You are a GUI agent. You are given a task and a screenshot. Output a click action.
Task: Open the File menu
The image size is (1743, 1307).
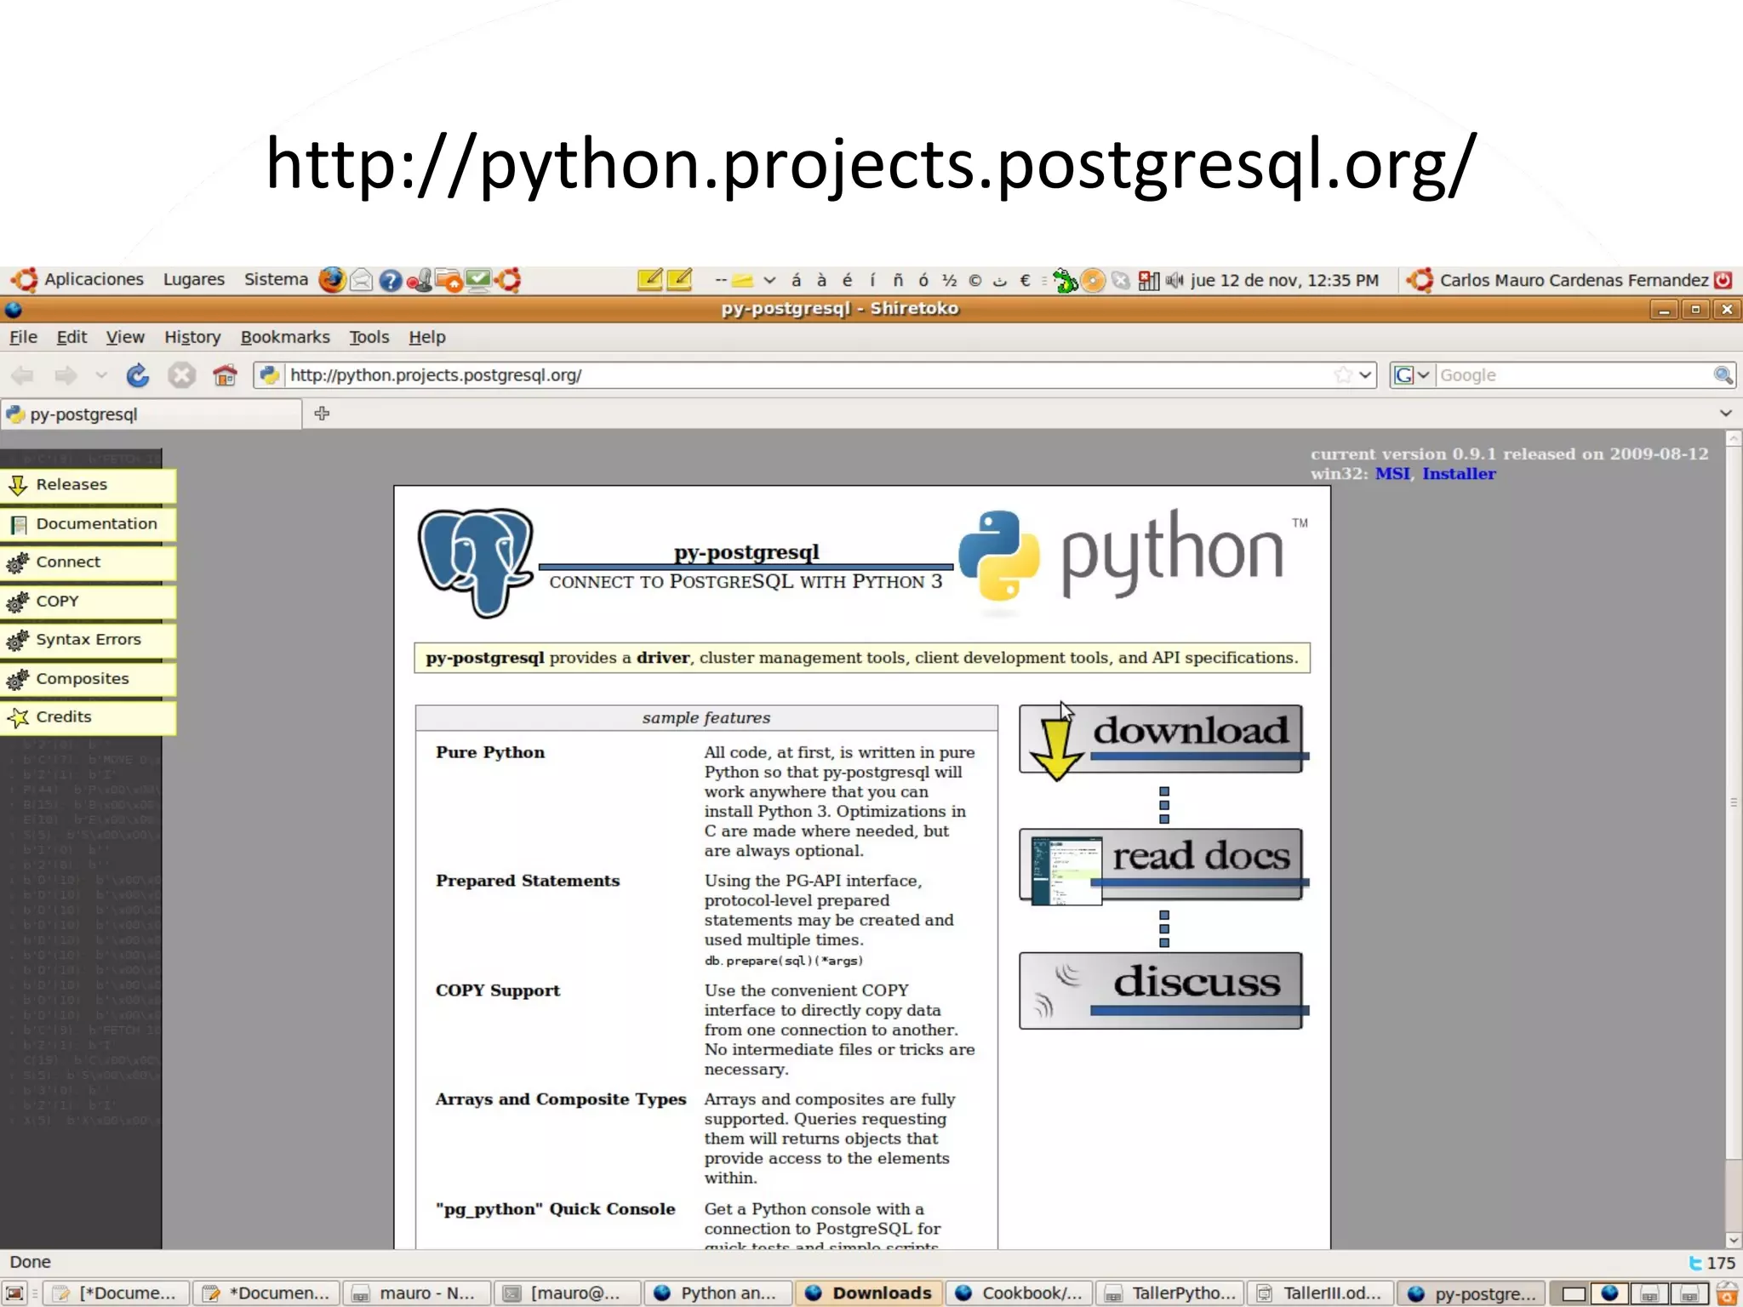pyautogui.click(x=23, y=337)
